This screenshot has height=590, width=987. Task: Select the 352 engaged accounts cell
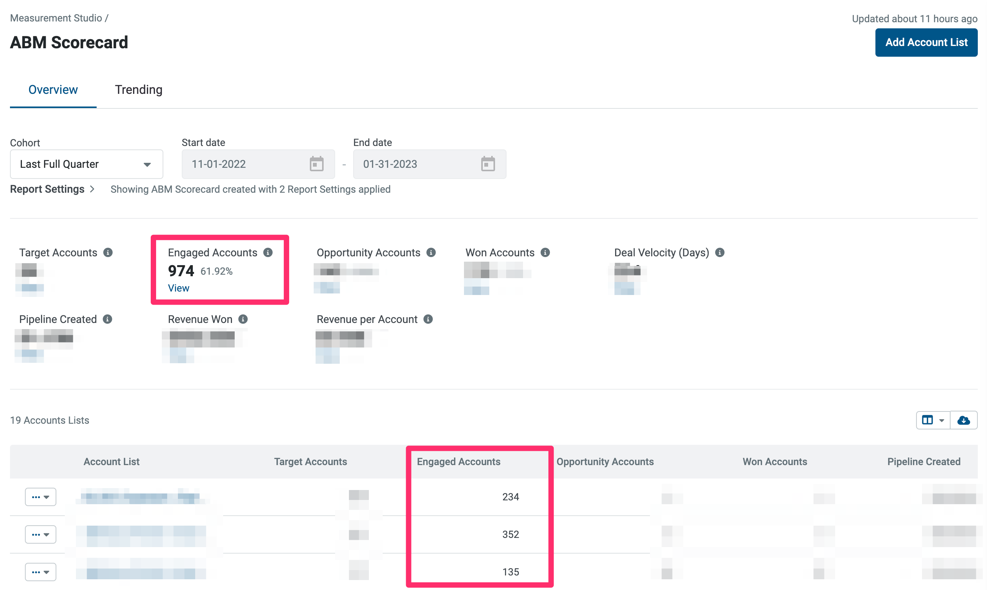pos(511,535)
